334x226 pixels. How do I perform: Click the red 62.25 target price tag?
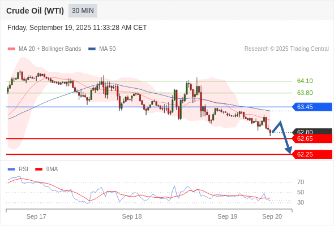(x=312, y=154)
